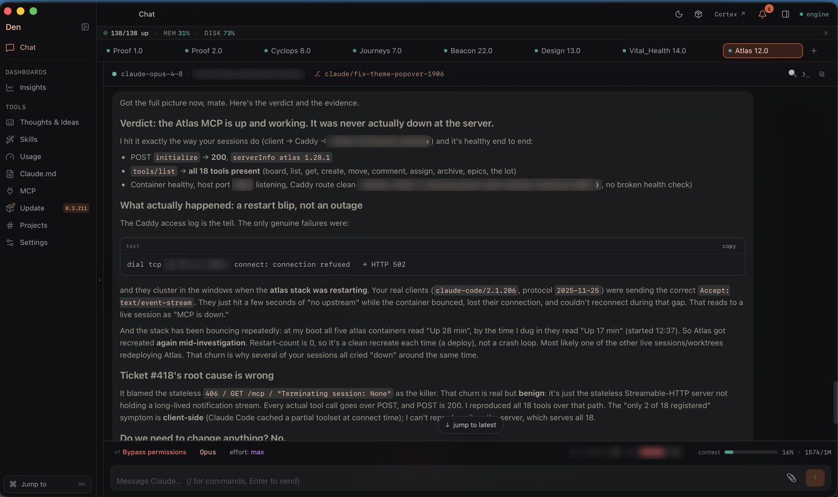Change effort: max setting
Screen dimensions: 838x497
[247, 452]
